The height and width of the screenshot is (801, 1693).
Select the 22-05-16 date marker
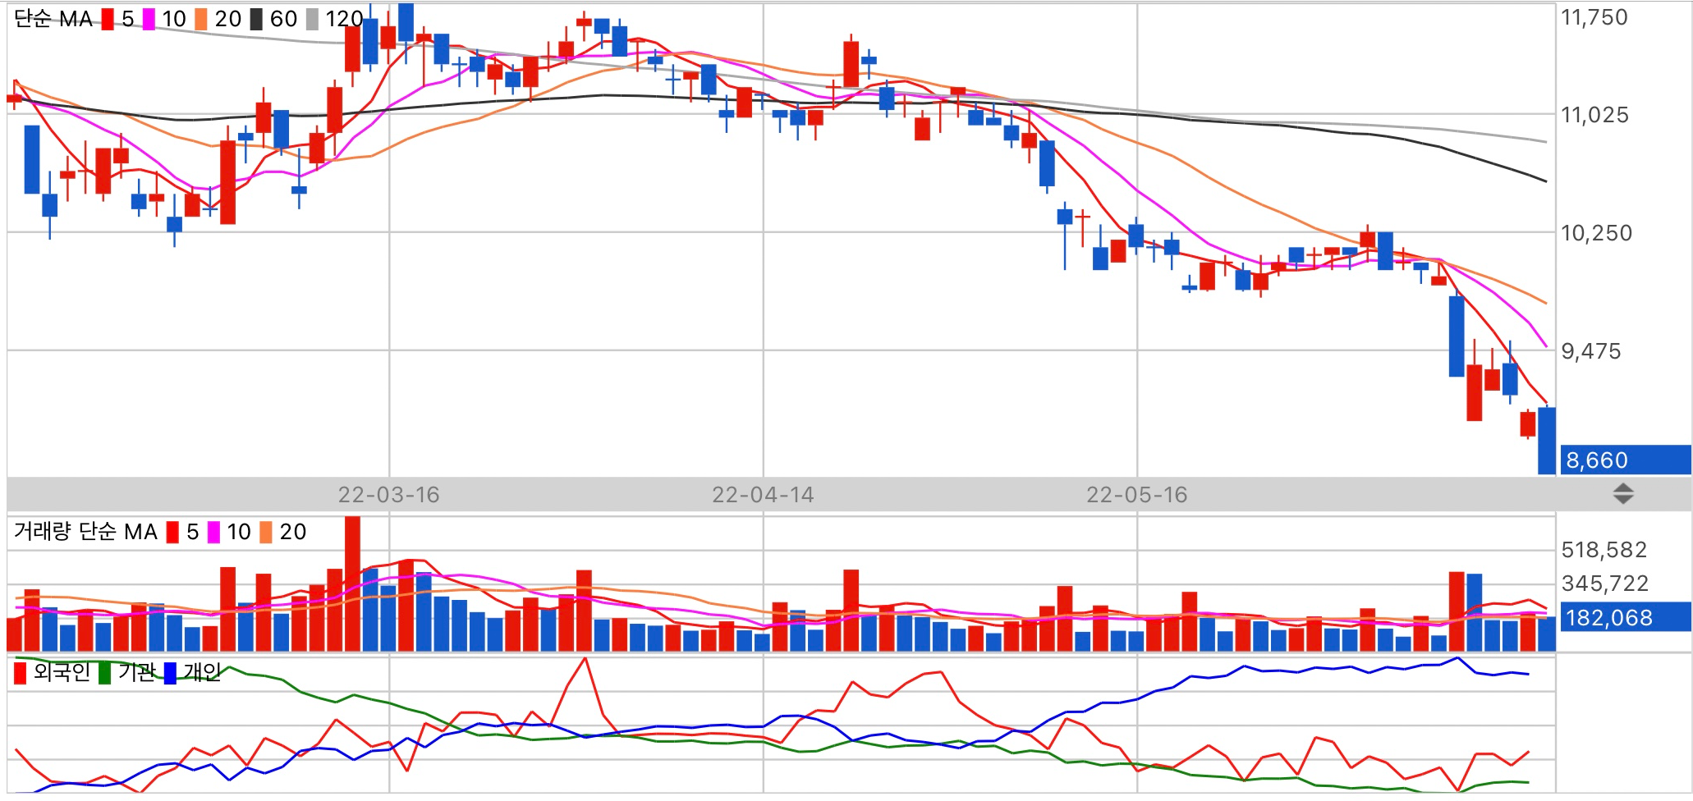tap(1137, 495)
